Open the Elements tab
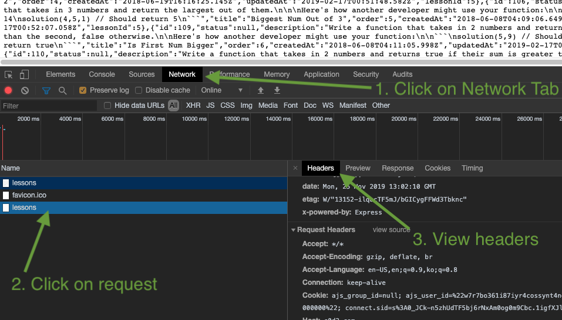 coord(60,74)
